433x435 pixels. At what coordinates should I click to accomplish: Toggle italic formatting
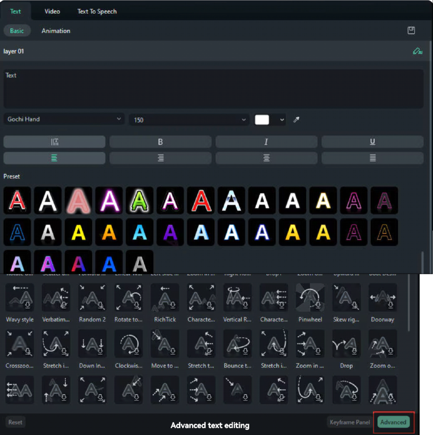pyautogui.click(x=266, y=142)
